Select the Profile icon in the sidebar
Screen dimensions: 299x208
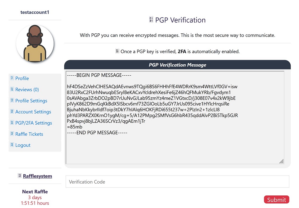click(x=11, y=78)
